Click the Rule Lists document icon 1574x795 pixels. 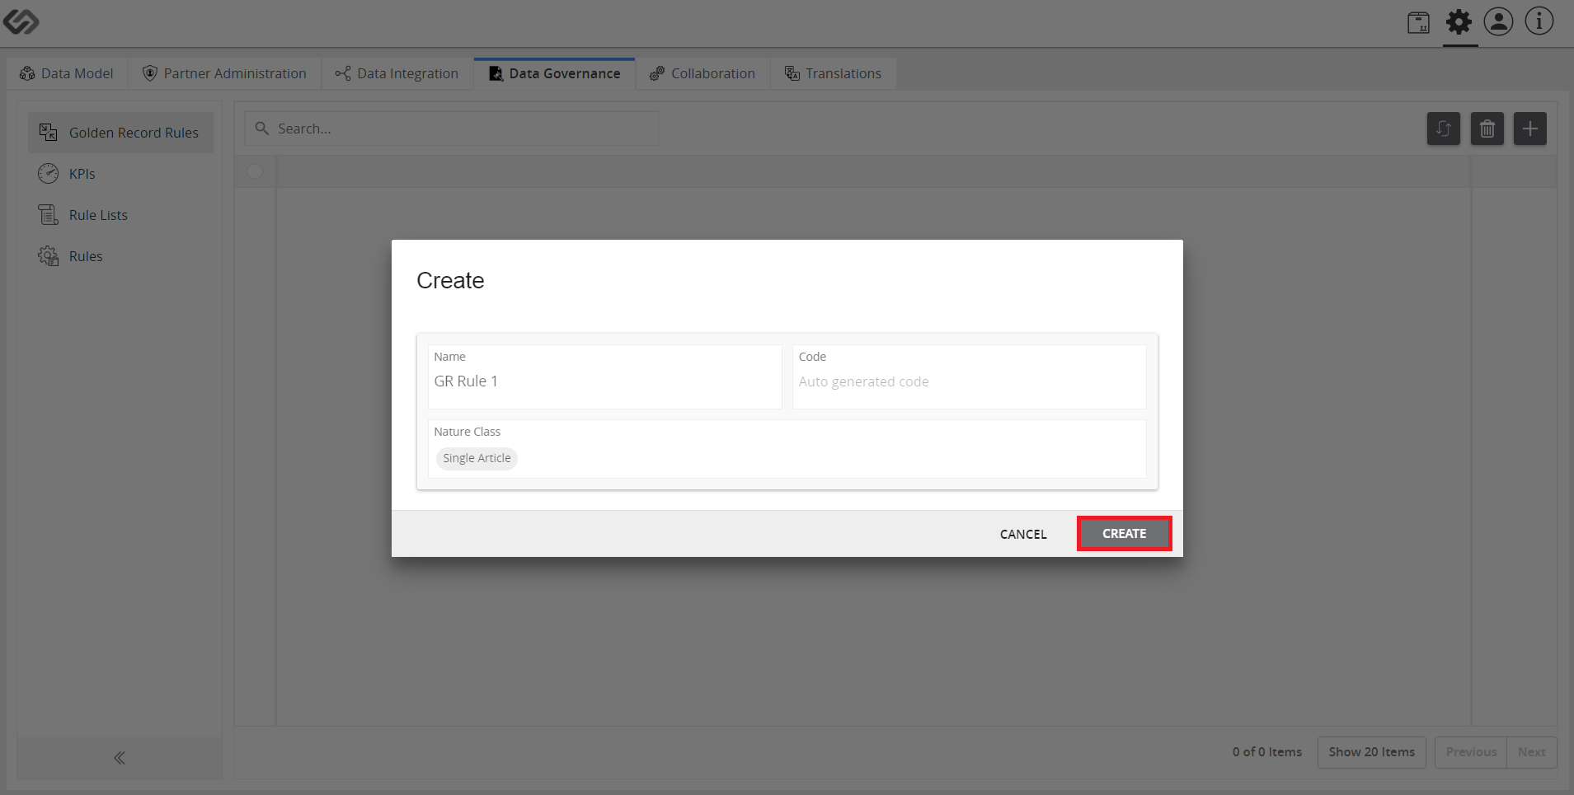pyautogui.click(x=49, y=215)
